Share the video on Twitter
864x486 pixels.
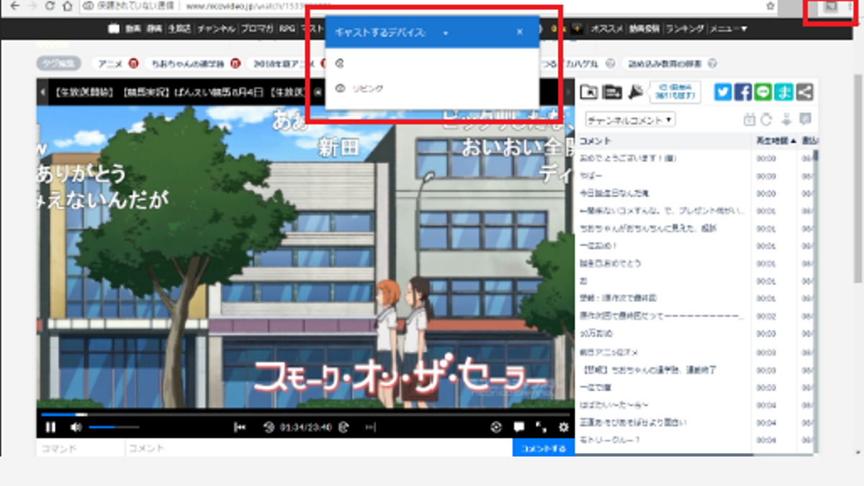click(x=723, y=92)
